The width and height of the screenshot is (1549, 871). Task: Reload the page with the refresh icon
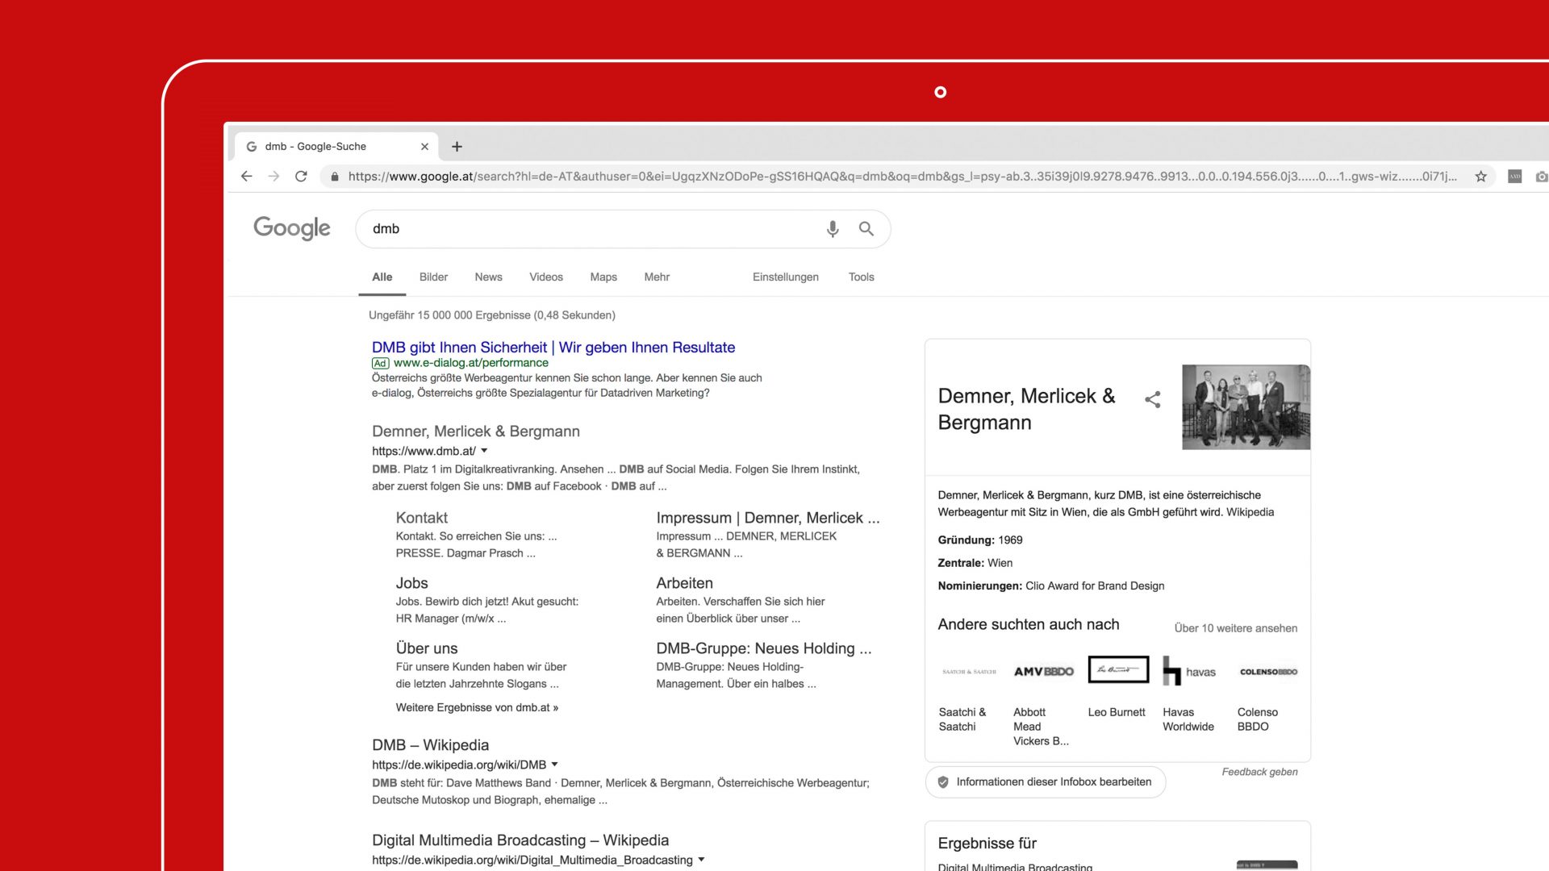pyautogui.click(x=301, y=177)
